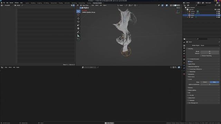Image resolution: width=221 pixels, height=124 pixels.
Task: Click the viewport Options button
Action: pos(179,8)
